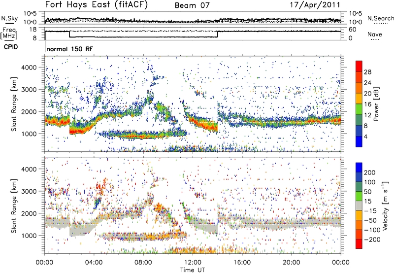This screenshot has width=394, height=273.
Task: Click the frequency step-up at 14:00 in Freq panel
Action: coord(218,34)
